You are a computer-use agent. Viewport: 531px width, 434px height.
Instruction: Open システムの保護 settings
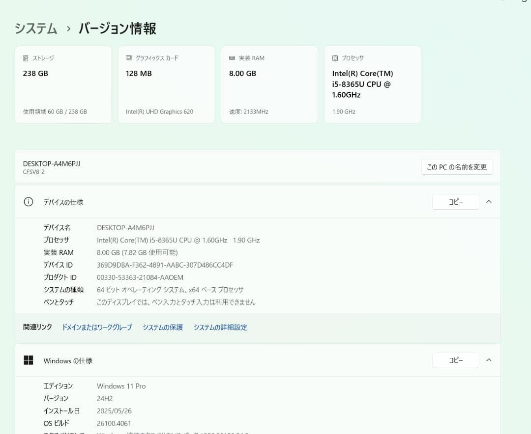[x=162, y=327]
